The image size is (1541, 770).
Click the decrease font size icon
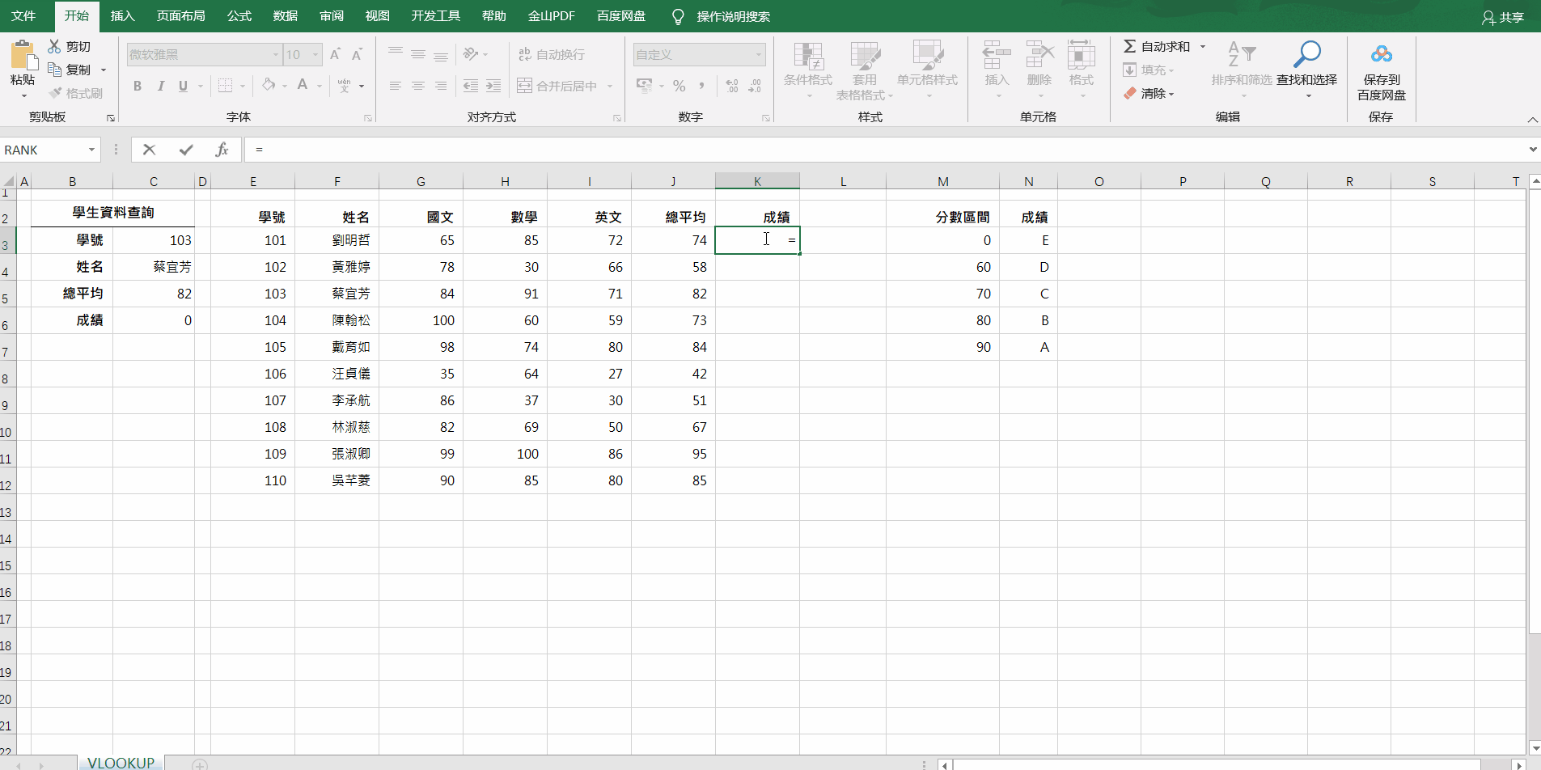click(357, 54)
